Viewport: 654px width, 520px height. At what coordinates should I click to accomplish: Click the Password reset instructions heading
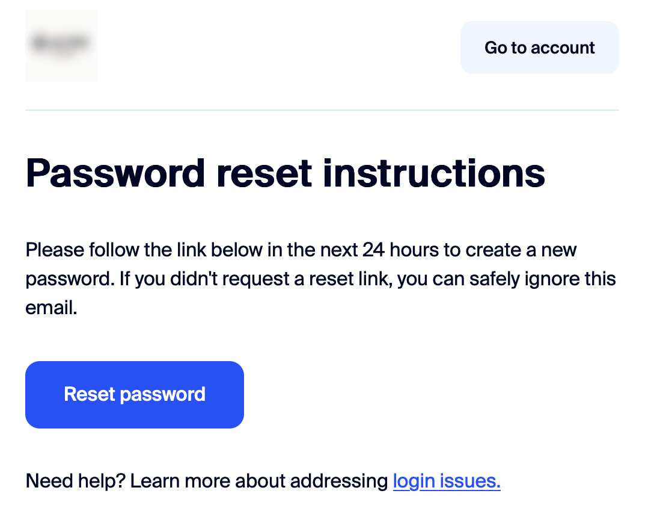click(x=285, y=173)
